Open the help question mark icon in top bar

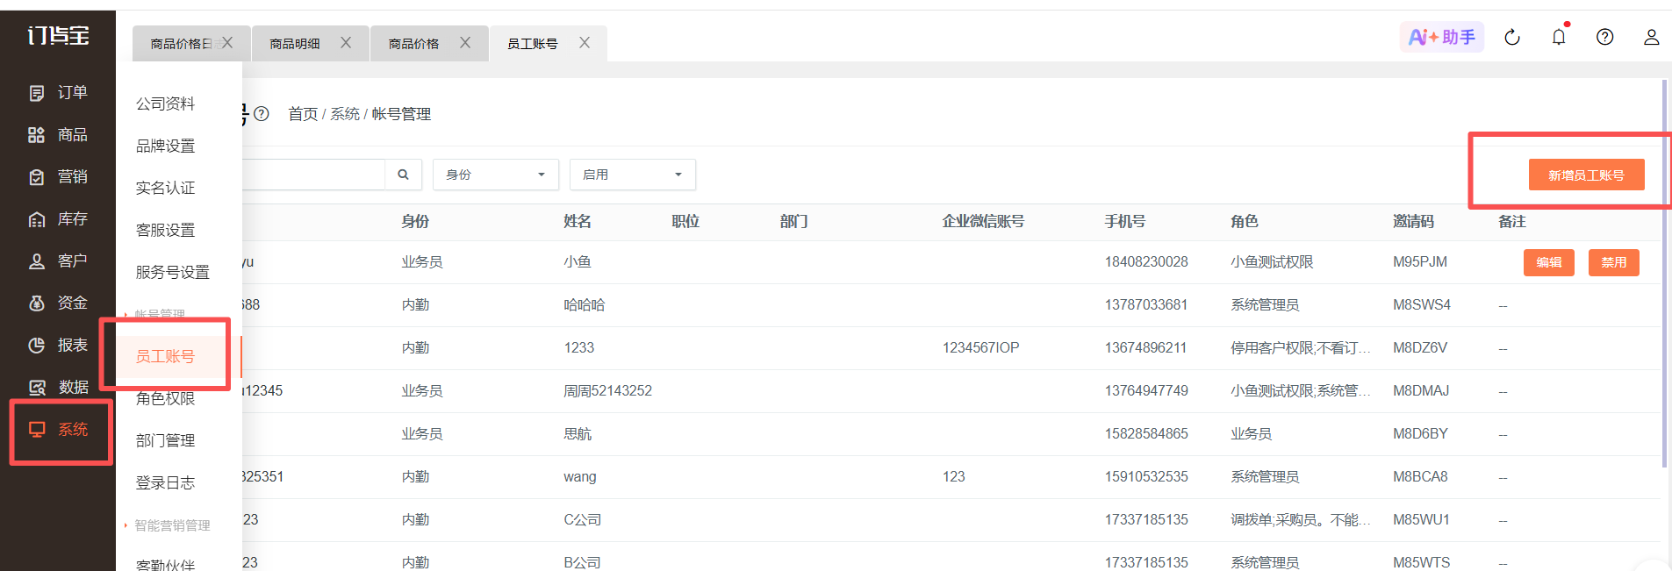[1604, 37]
